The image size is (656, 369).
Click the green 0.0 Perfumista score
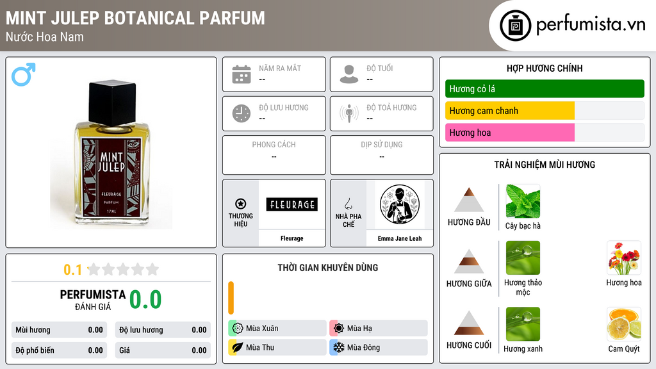click(145, 300)
